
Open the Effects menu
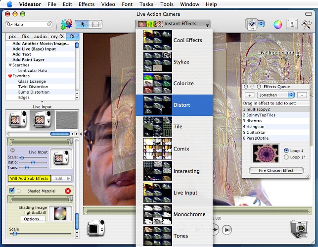[x=87, y=4]
